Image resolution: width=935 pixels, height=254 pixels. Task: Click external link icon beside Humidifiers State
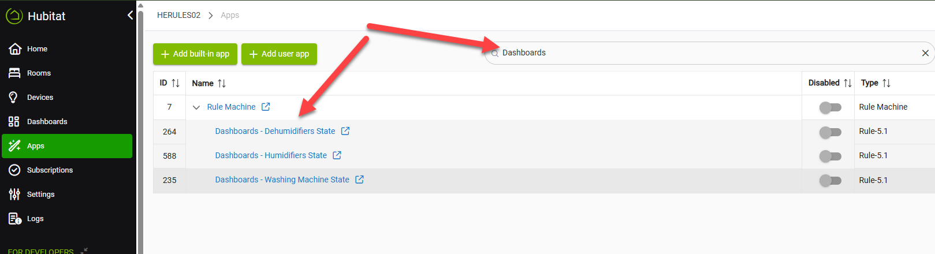point(337,155)
